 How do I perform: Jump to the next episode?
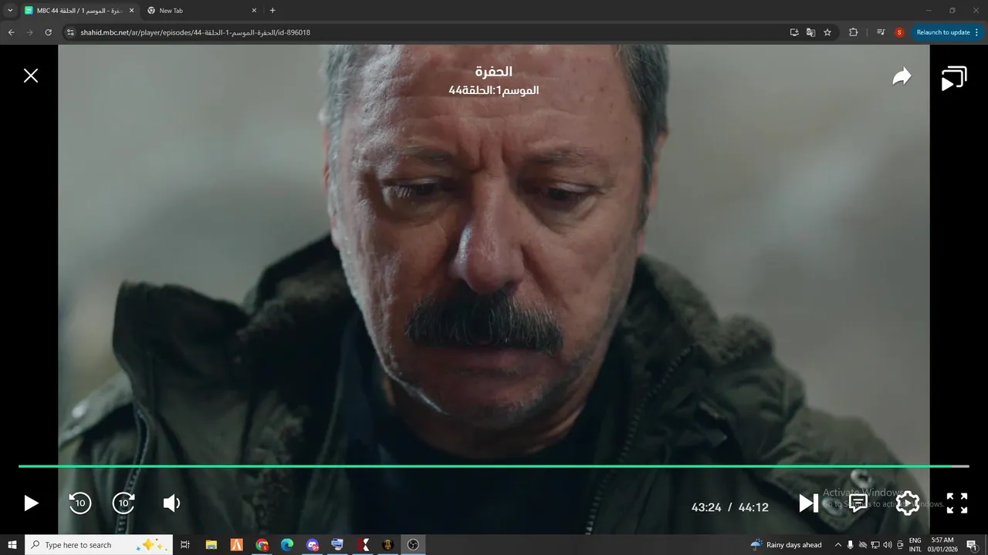808,503
